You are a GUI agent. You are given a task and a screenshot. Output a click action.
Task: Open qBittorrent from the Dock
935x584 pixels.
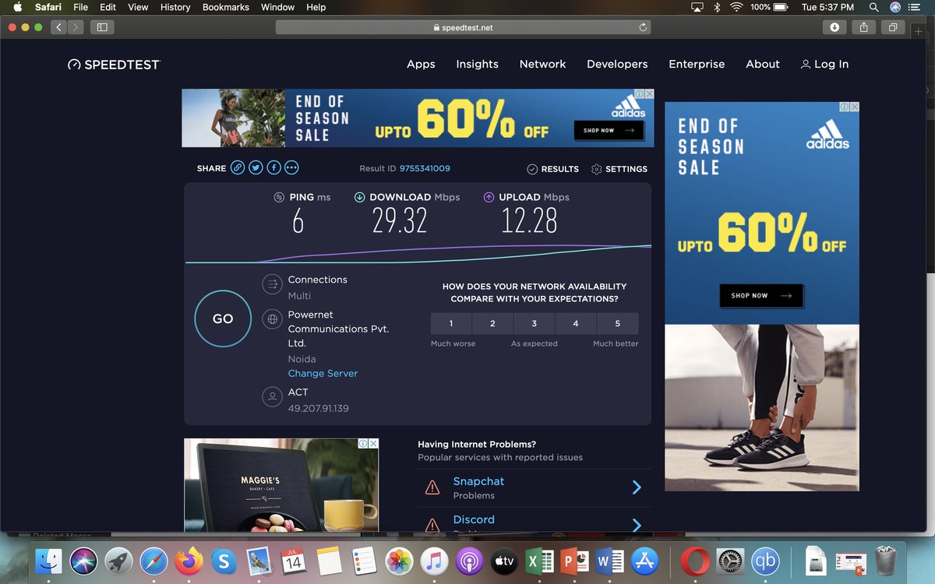point(765,561)
